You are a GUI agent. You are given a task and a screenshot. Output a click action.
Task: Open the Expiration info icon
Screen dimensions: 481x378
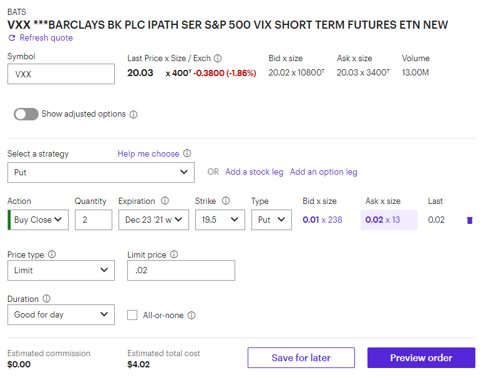pyautogui.click(x=165, y=201)
